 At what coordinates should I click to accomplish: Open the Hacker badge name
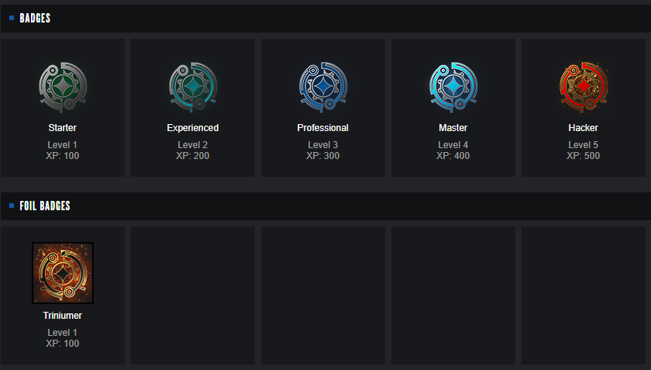584,128
